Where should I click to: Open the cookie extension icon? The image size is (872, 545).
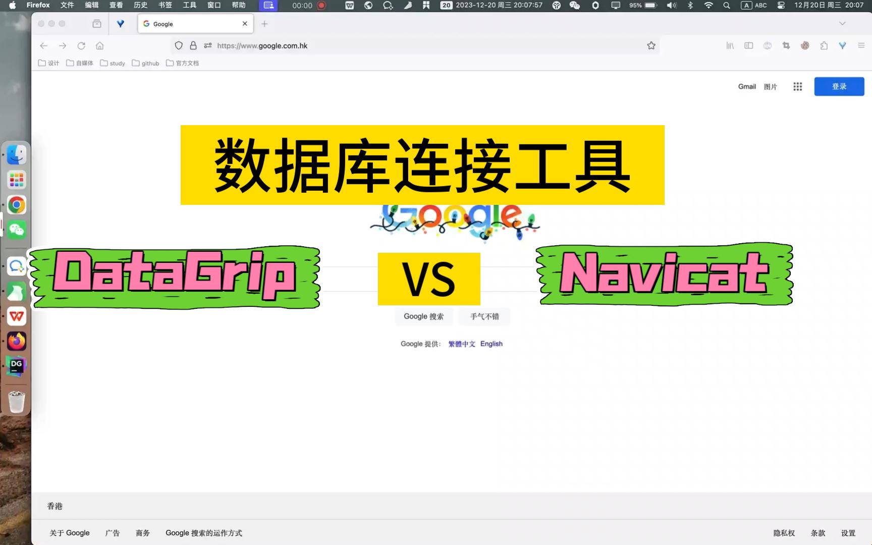click(x=805, y=46)
